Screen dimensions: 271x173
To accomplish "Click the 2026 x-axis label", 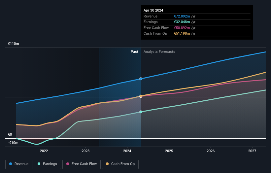I will (211, 151).
